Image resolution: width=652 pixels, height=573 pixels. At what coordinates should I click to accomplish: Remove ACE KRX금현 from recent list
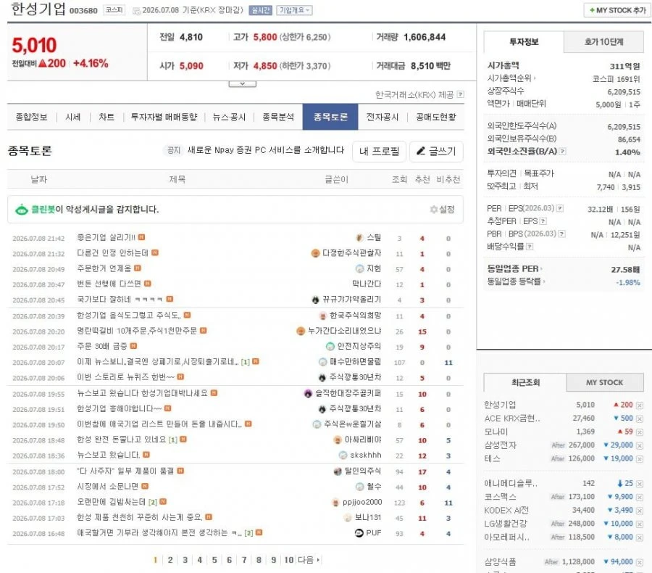point(640,419)
